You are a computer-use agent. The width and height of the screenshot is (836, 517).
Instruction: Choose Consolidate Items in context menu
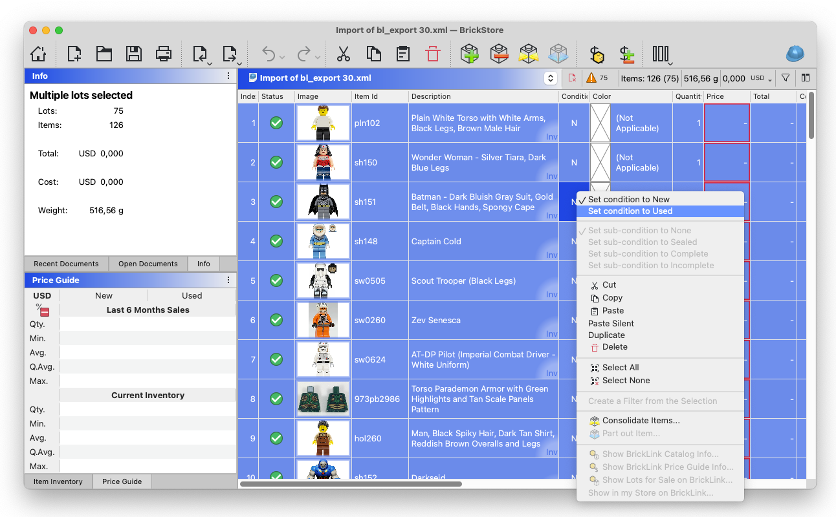[x=660, y=421]
